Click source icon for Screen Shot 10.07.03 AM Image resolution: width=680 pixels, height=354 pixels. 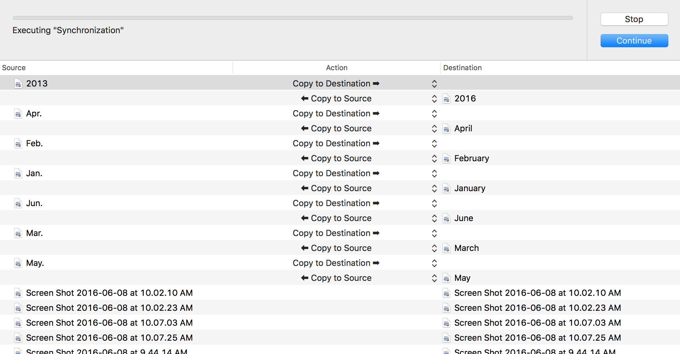[x=18, y=323]
